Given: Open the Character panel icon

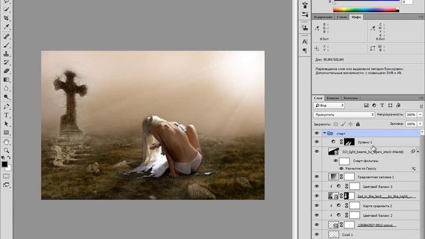Looking at the screenshot, I should click(x=305, y=42).
